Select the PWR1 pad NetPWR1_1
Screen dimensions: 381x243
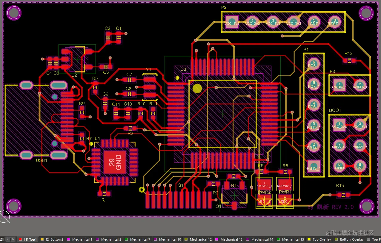285,184
